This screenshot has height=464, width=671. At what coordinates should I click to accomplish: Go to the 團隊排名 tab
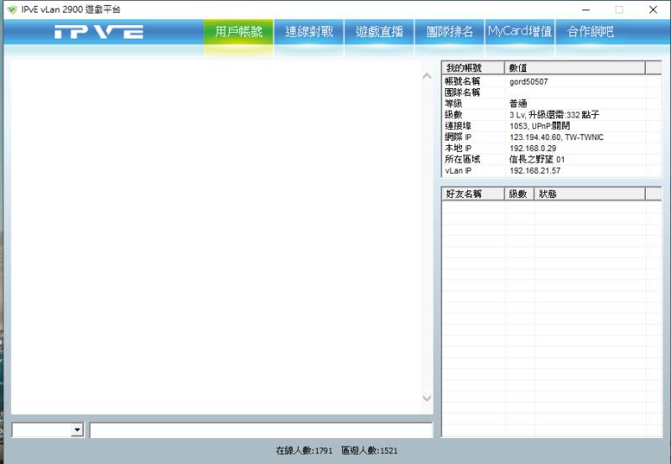[450, 32]
